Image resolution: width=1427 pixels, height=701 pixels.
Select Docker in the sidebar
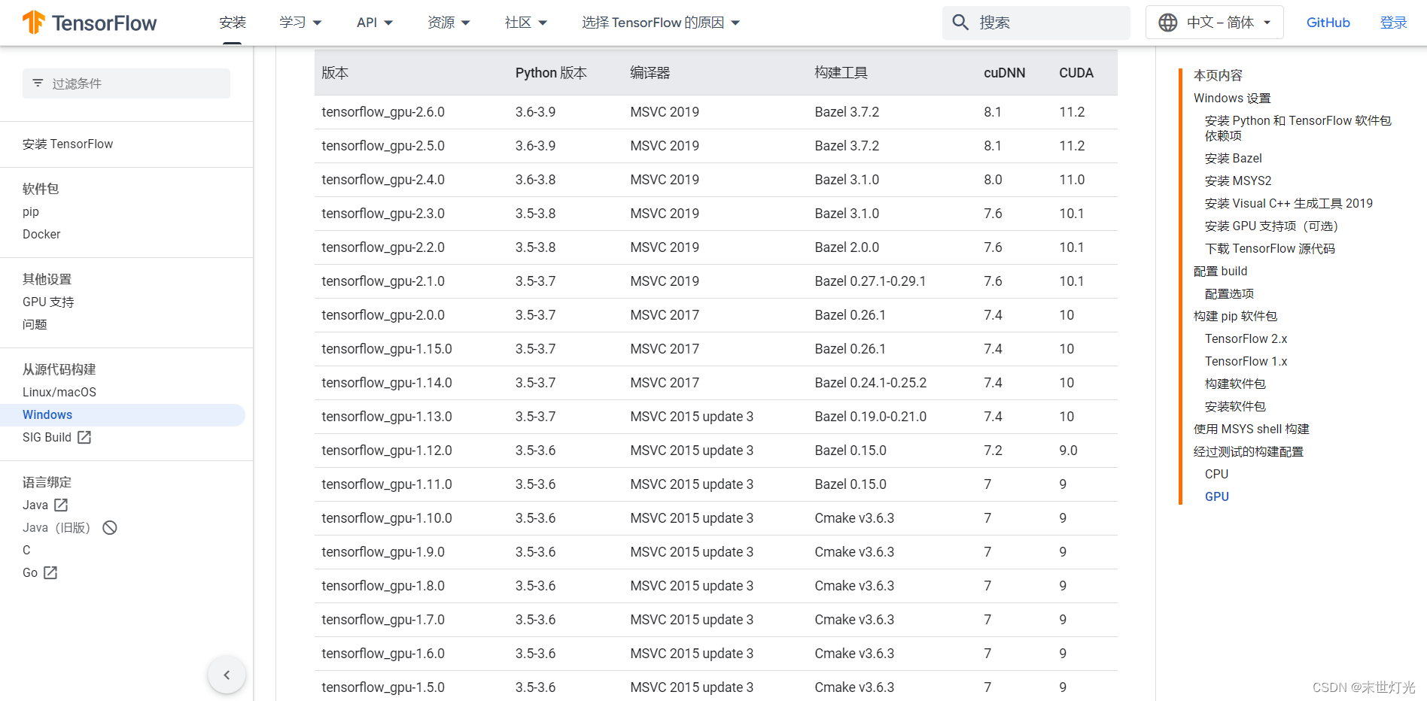41,234
